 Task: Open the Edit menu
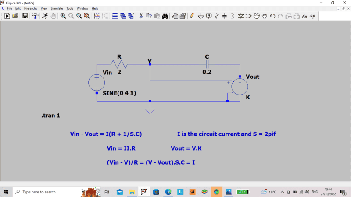[x=18, y=8]
